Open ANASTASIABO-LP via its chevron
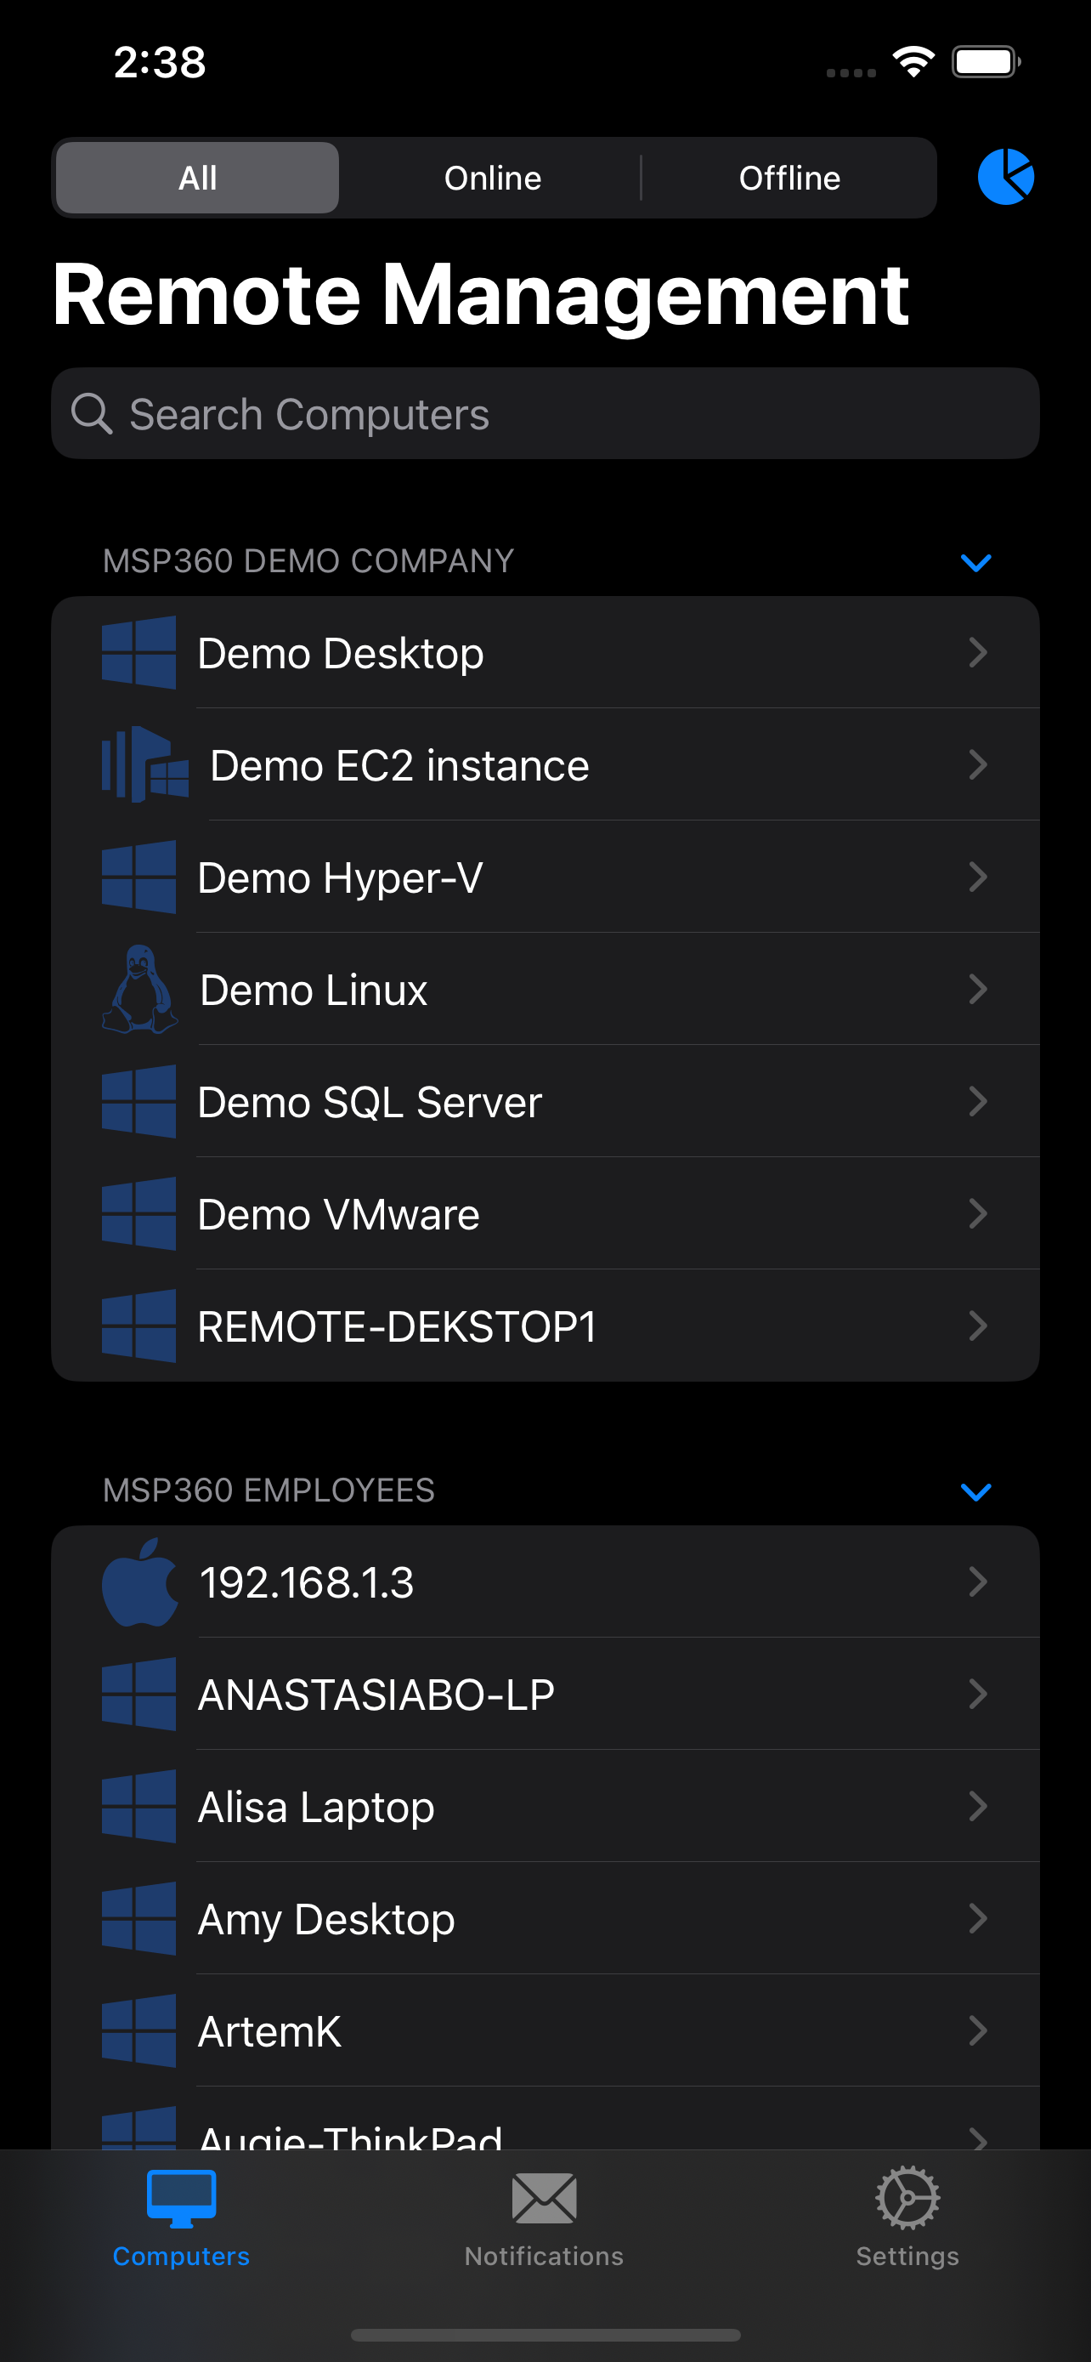Screen dimensions: 1091x2362 click(977, 1695)
